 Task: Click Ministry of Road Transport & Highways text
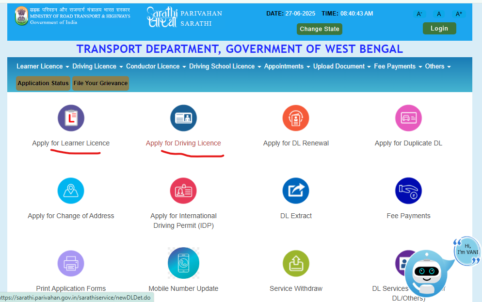pos(80,16)
